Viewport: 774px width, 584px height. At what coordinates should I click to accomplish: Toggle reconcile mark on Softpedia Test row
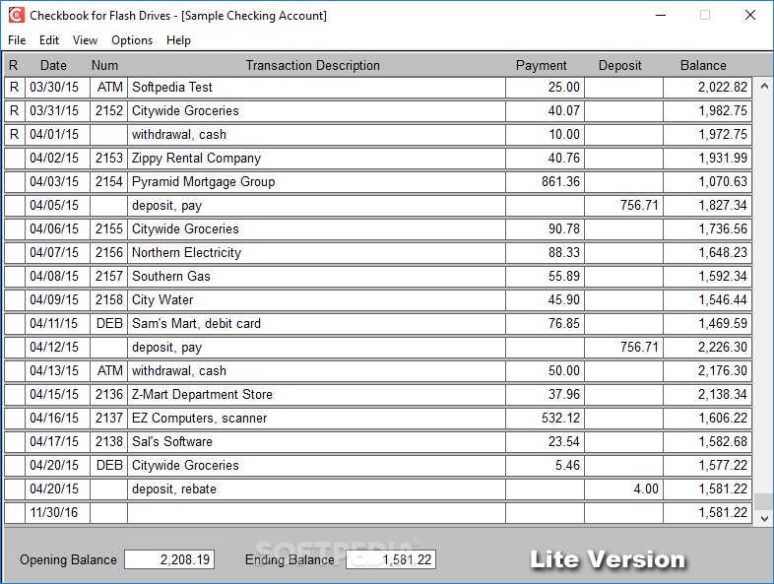[x=15, y=88]
